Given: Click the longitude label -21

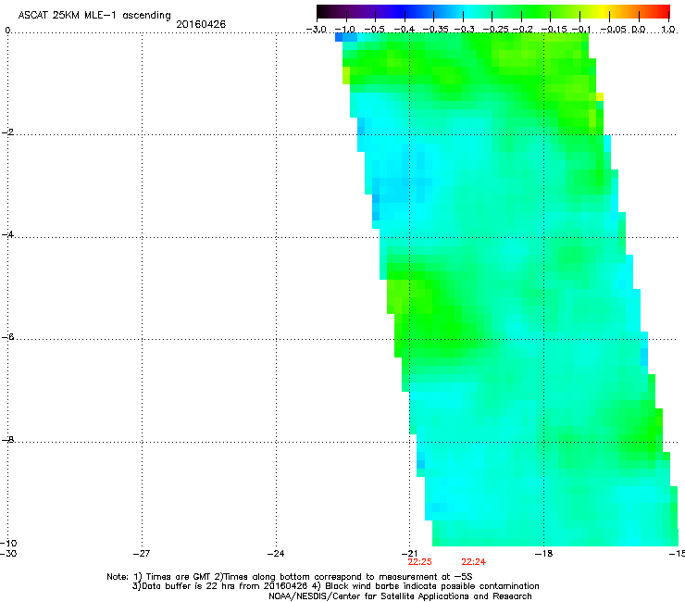Looking at the screenshot, I should (409, 553).
